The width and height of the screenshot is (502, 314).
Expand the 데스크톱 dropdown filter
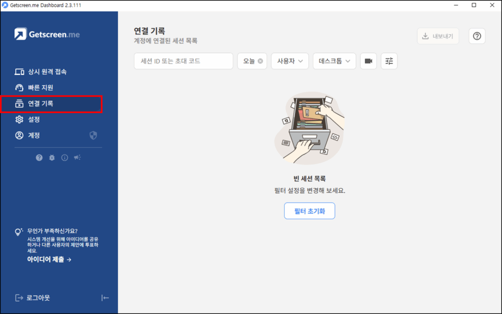coord(334,61)
